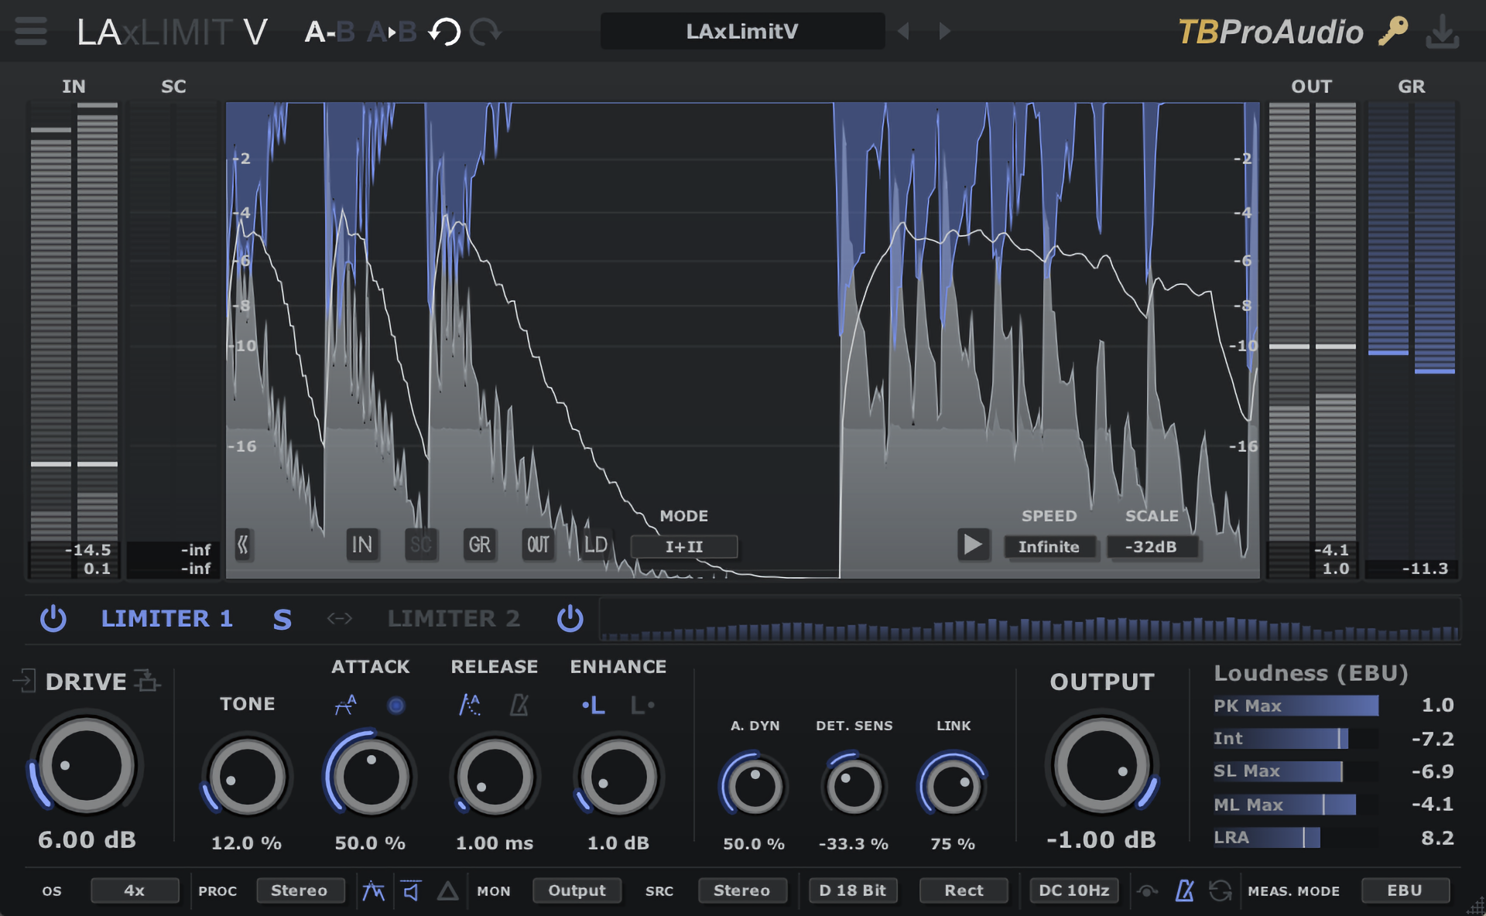Screen dimensions: 1486x916
Task: Click the play button in the display
Action: (x=973, y=545)
